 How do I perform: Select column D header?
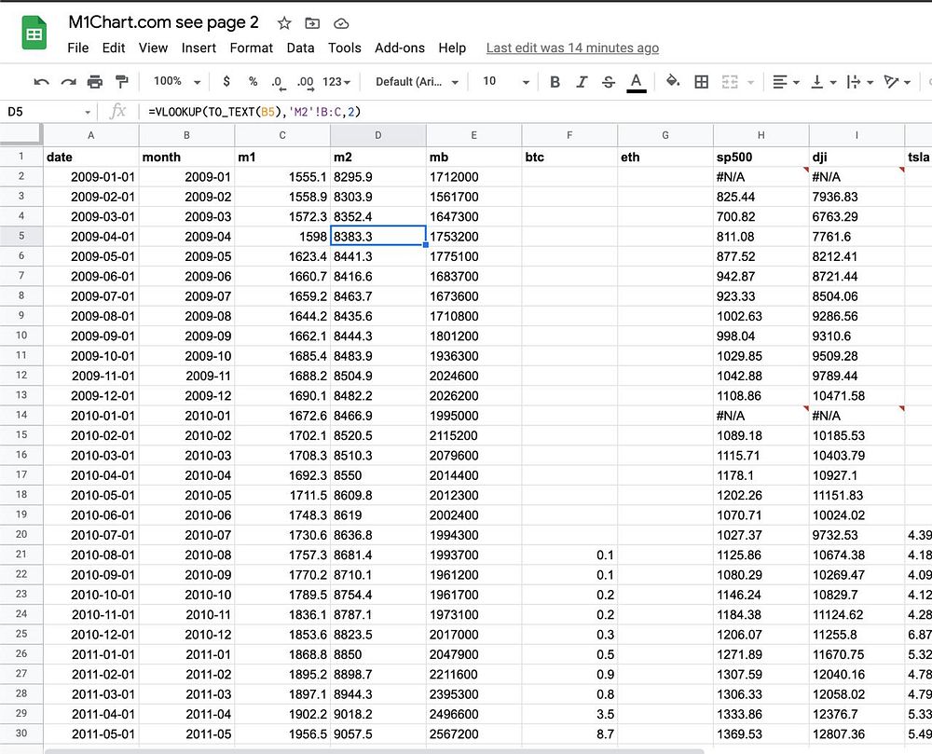378,135
